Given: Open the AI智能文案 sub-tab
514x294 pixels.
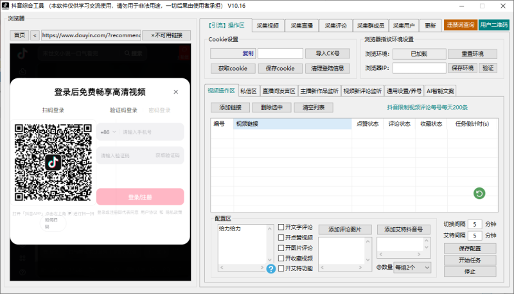Looking at the screenshot, I should pyautogui.click(x=440, y=91).
